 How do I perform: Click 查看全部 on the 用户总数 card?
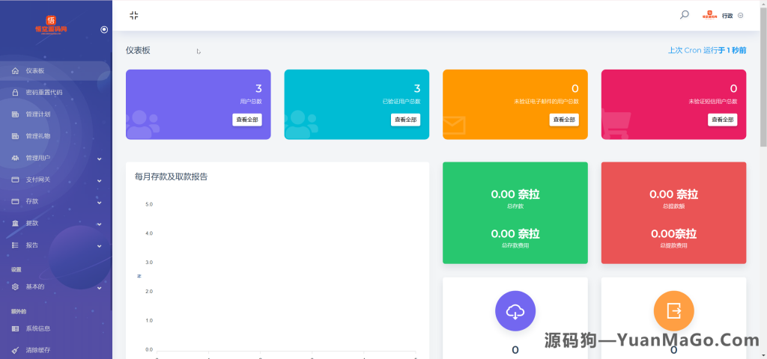(x=247, y=120)
